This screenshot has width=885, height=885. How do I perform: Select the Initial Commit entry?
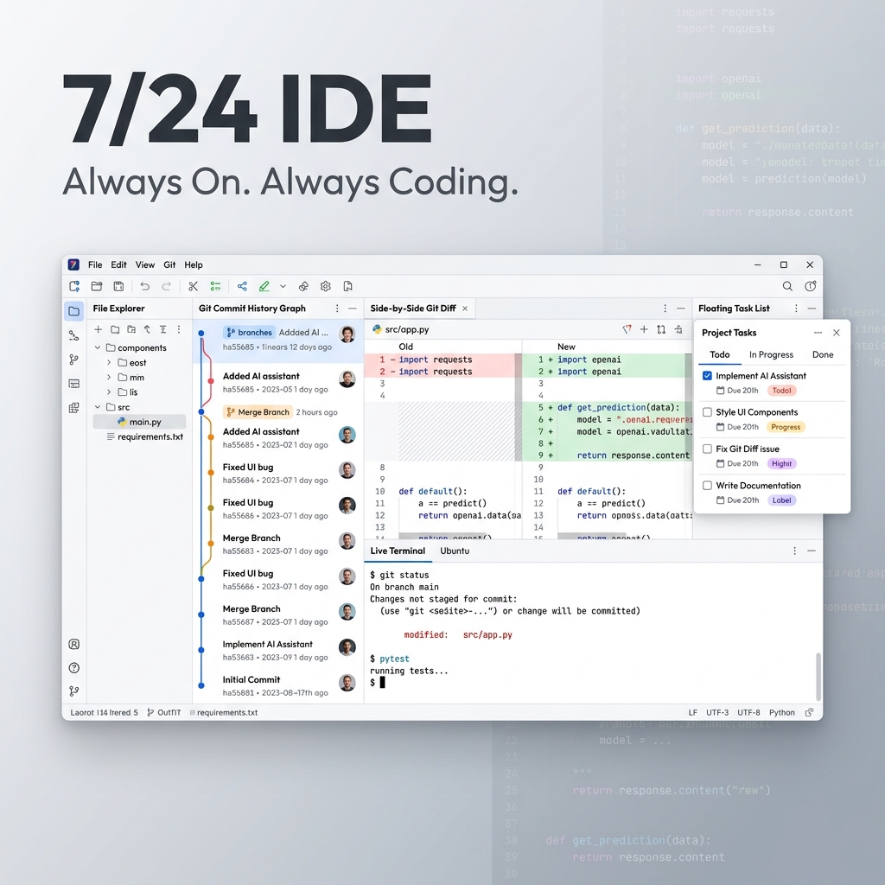point(278,685)
